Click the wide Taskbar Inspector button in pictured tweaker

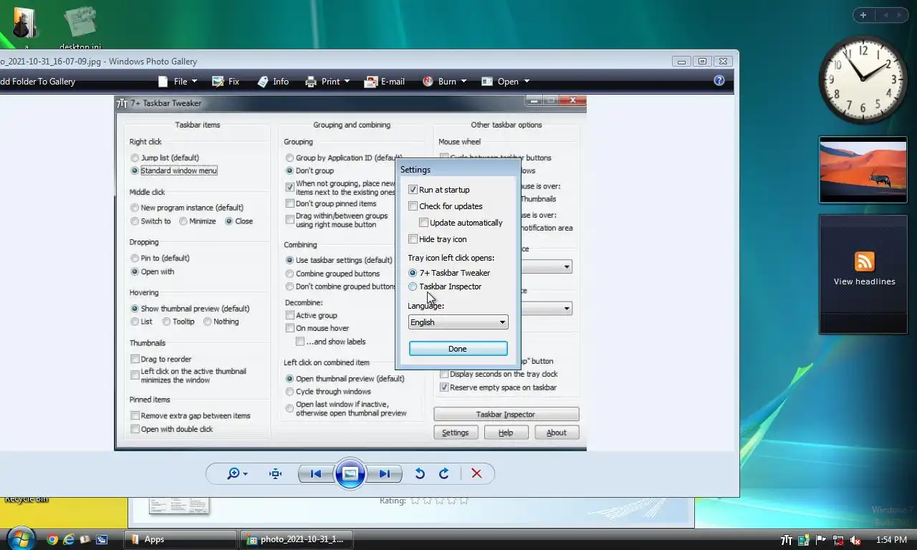click(506, 414)
